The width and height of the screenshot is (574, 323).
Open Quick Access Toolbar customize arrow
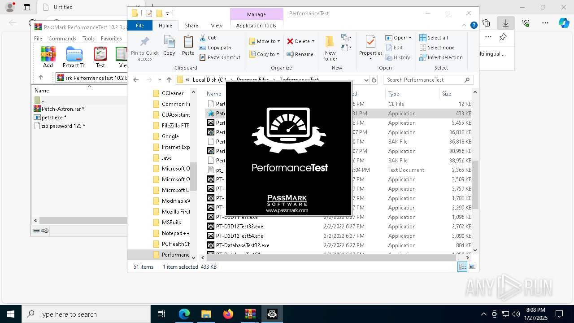pos(167,13)
